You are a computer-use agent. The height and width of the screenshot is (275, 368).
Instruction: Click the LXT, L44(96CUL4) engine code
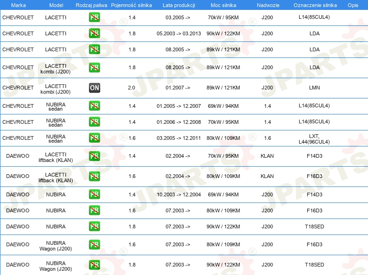coord(314,139)
